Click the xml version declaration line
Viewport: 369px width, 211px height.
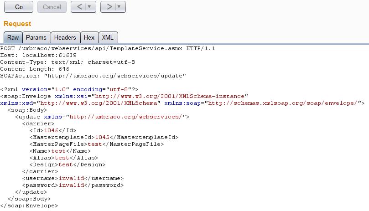point(69,89)
